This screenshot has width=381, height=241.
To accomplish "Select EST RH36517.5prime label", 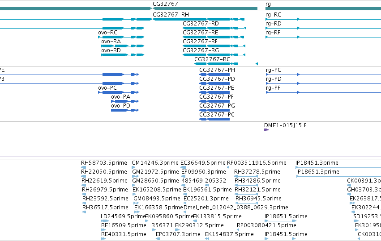I will 105,208.
